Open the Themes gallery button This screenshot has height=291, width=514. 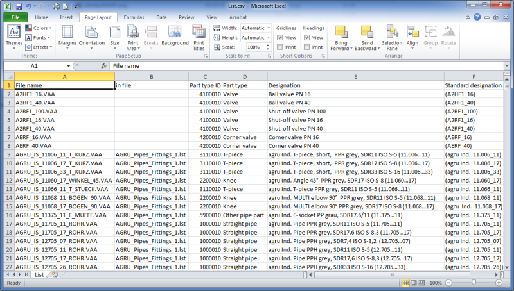pos(13,36)
